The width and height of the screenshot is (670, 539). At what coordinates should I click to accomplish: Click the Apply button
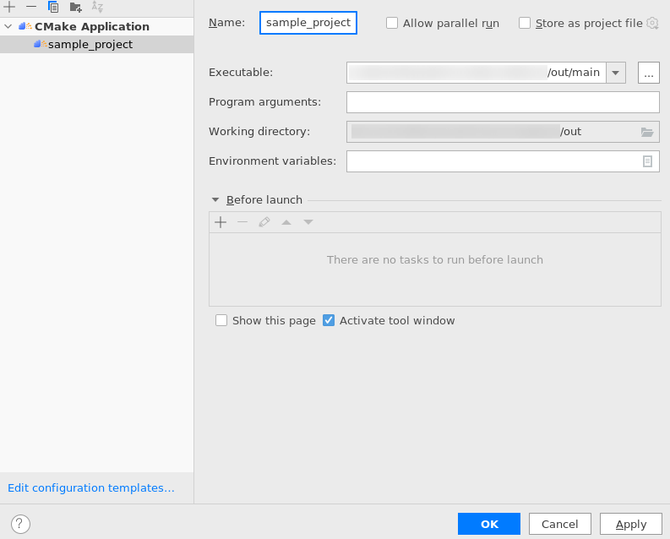630,524
